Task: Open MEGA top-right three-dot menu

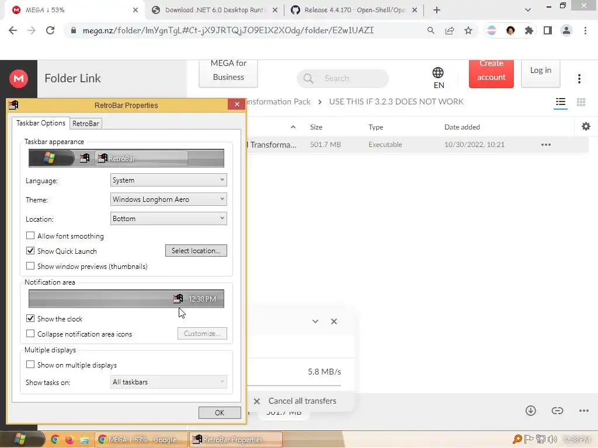Action: (x=579, y=79)
